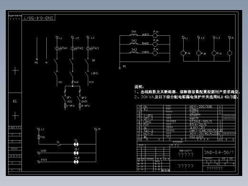Screen dimensions: 248x186
Task: Select the HL1-2 code cell in the parts table
Action: pyautogui.click(x=148, y=134)
